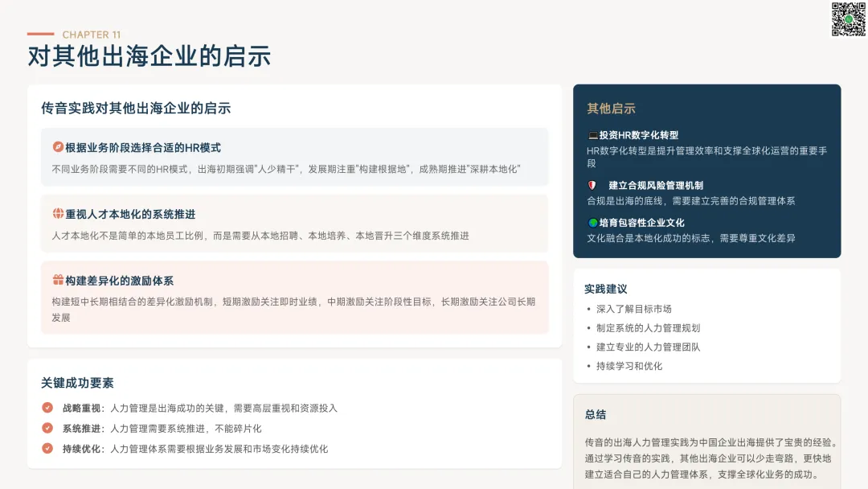Select bullet 建立专业的人力管理团队
The image size is (868, 489).
pos(649,347)
